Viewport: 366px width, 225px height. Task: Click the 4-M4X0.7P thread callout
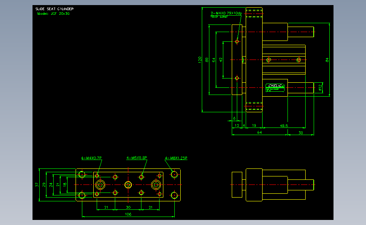coord(92,158)
